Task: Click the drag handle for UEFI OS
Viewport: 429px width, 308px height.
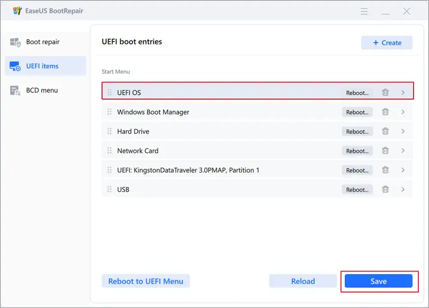Action: tap(109, 92)
